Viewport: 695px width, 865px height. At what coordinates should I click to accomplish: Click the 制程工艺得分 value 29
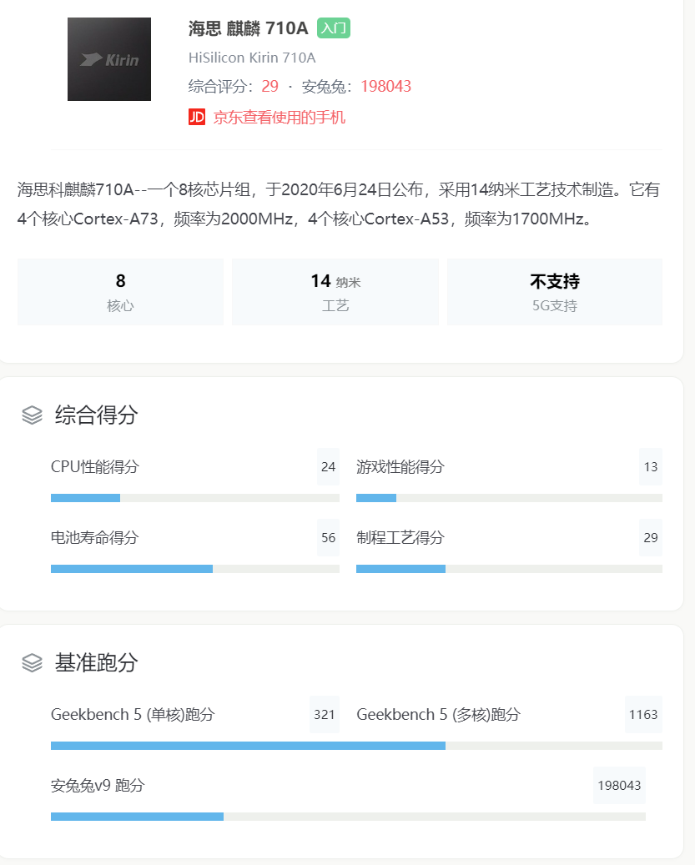(x=651, y=537)
